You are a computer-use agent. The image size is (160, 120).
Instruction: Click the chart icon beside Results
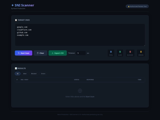pyautogui.click(x=16, y=68)
